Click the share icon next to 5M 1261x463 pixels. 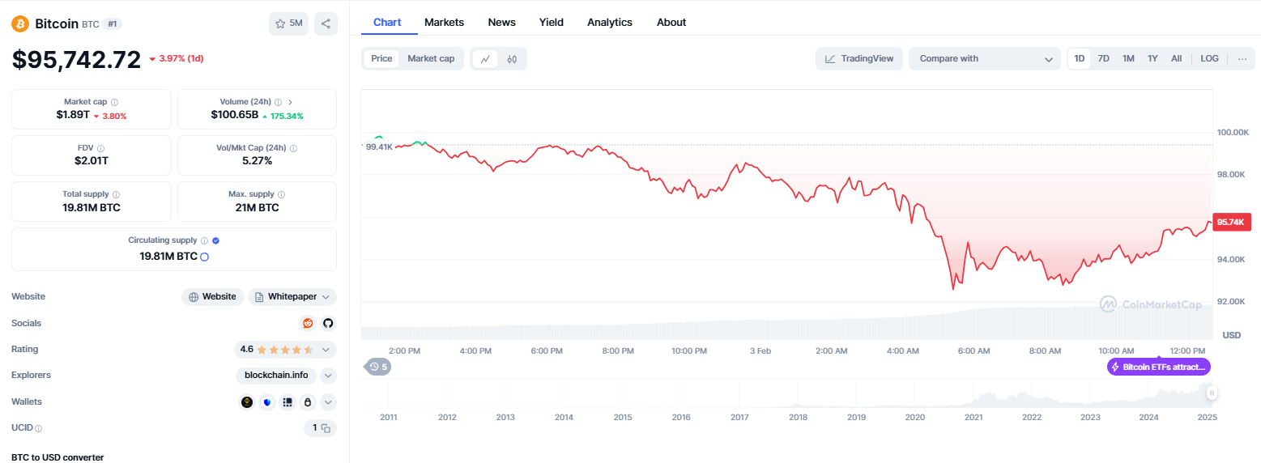pyautogui.click(x=326, y=23)
